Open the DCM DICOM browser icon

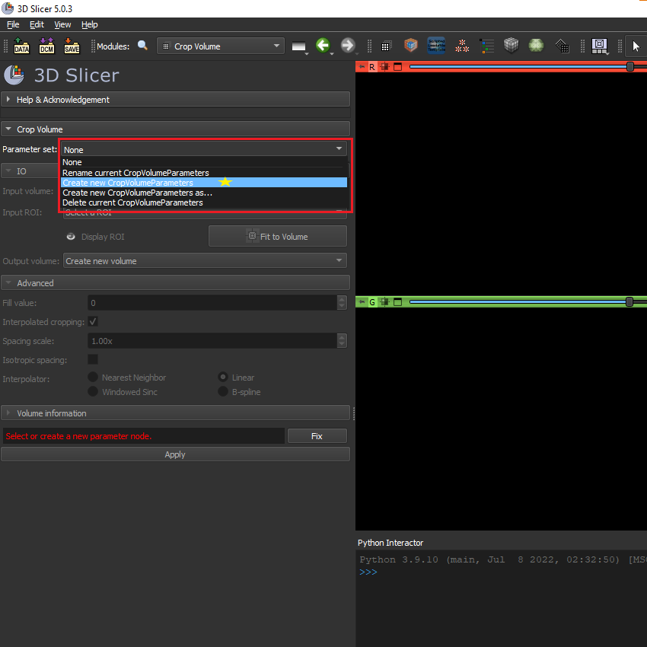46,46
